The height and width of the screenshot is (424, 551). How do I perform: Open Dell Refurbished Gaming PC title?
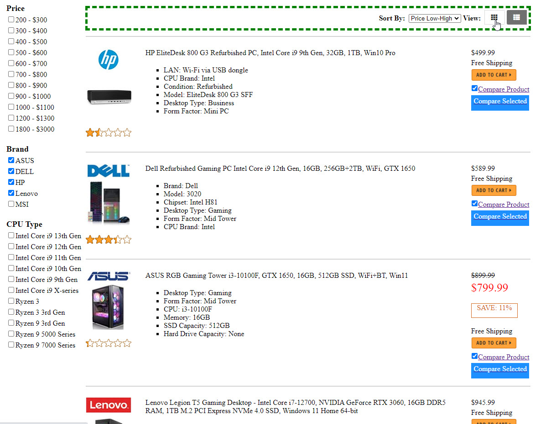pyautogui.click(x=280, y=169)
